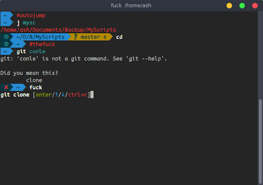Click the yellow minimize window button
The width and height of the screenshot is (263, 185).
[x=229, y=6]
